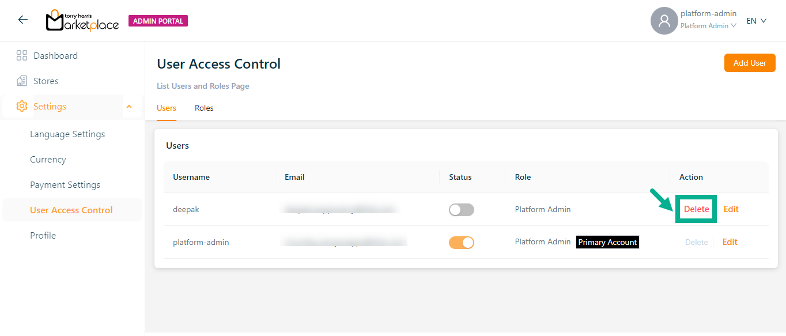Image resolution: width=786 pixels, height=336 pixels.
Task: Edit the deepak user
Action: [x=731, y=209]
